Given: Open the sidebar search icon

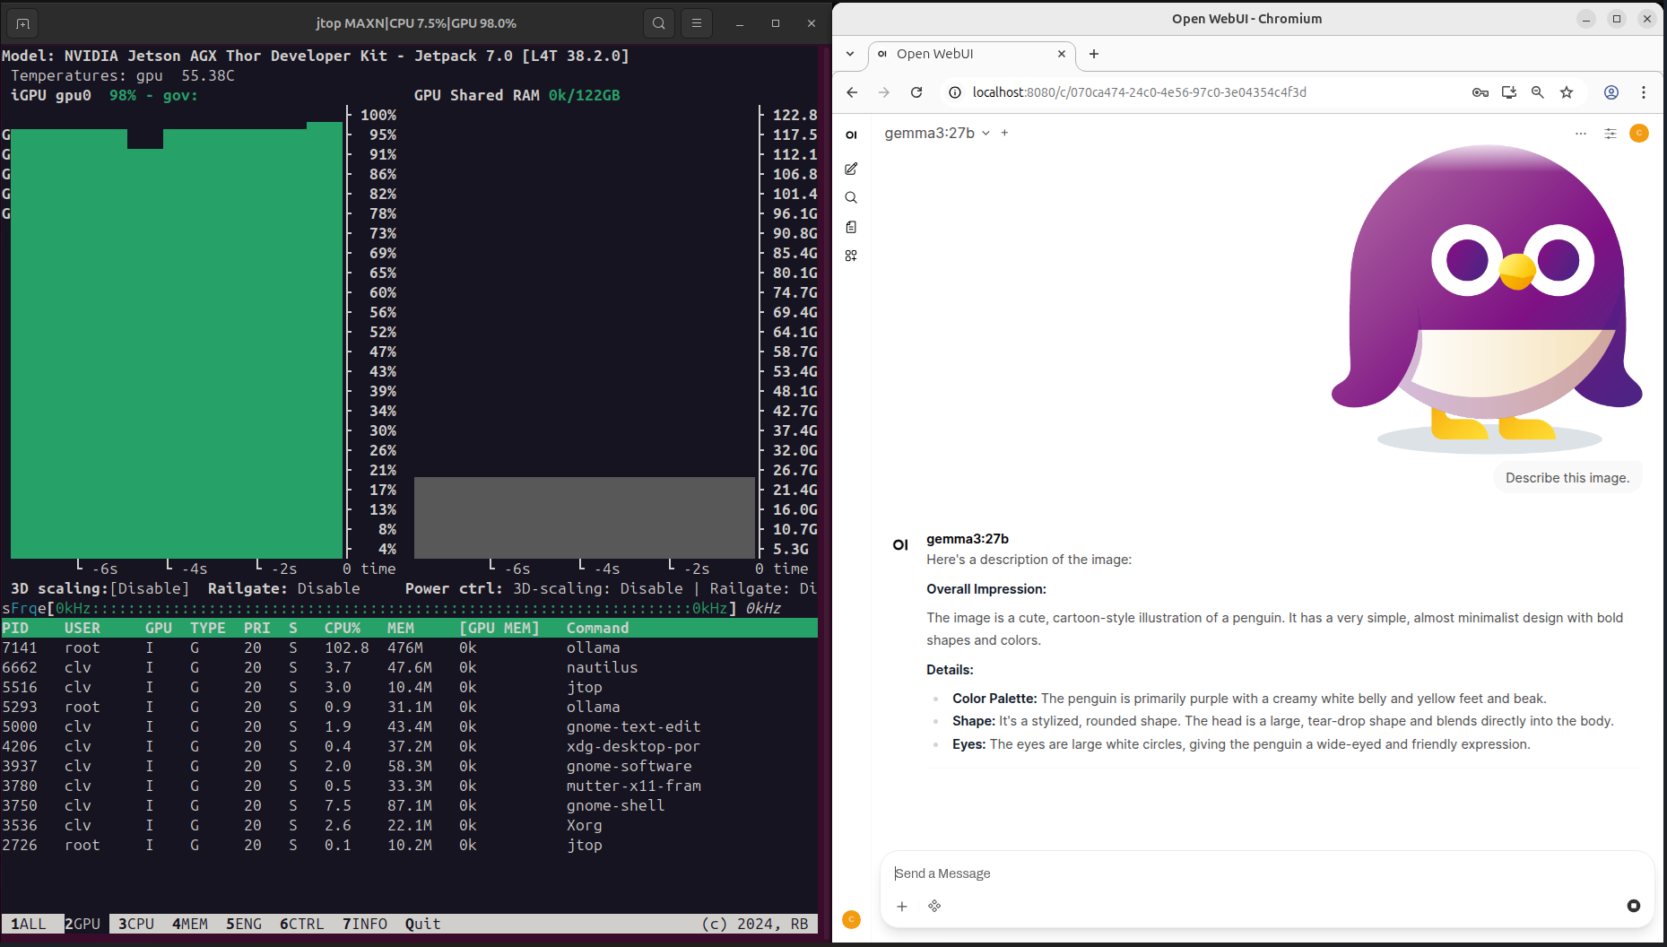Looking at the screenshot, I should pos(851,198).
